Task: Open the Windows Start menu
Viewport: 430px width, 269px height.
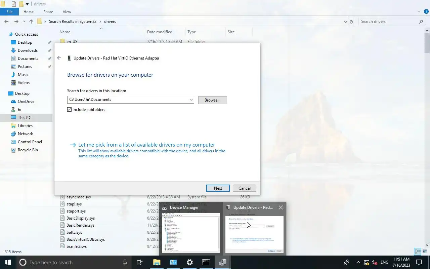Action: [8, 262]
